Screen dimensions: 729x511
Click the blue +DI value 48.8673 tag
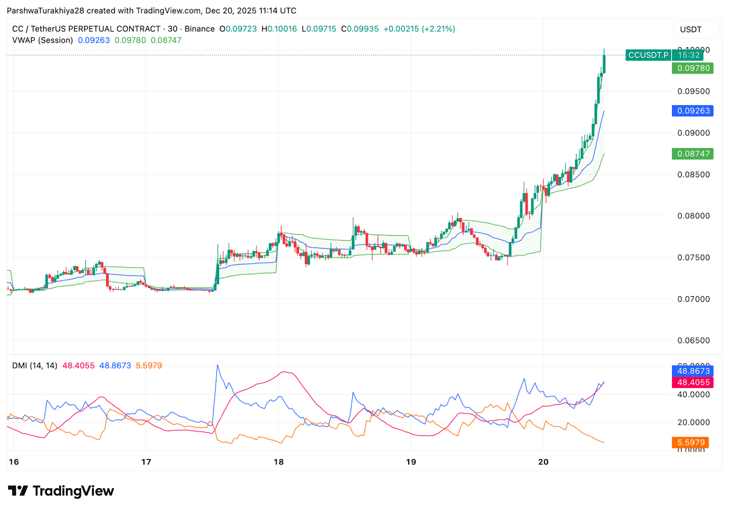coord(692,371)
